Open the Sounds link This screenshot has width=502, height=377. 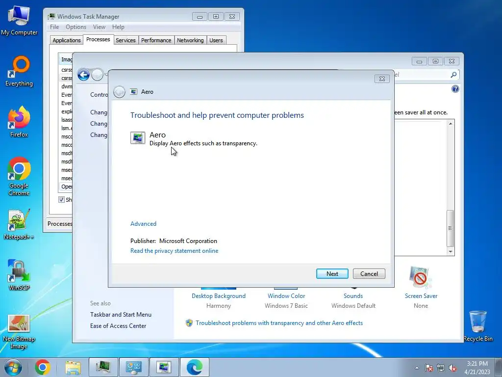[x=353, y=296]
